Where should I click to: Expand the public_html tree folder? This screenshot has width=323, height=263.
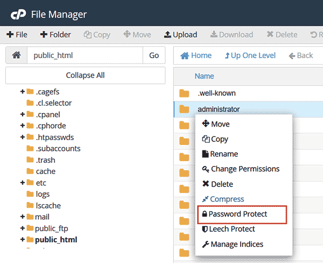[23, 239]
